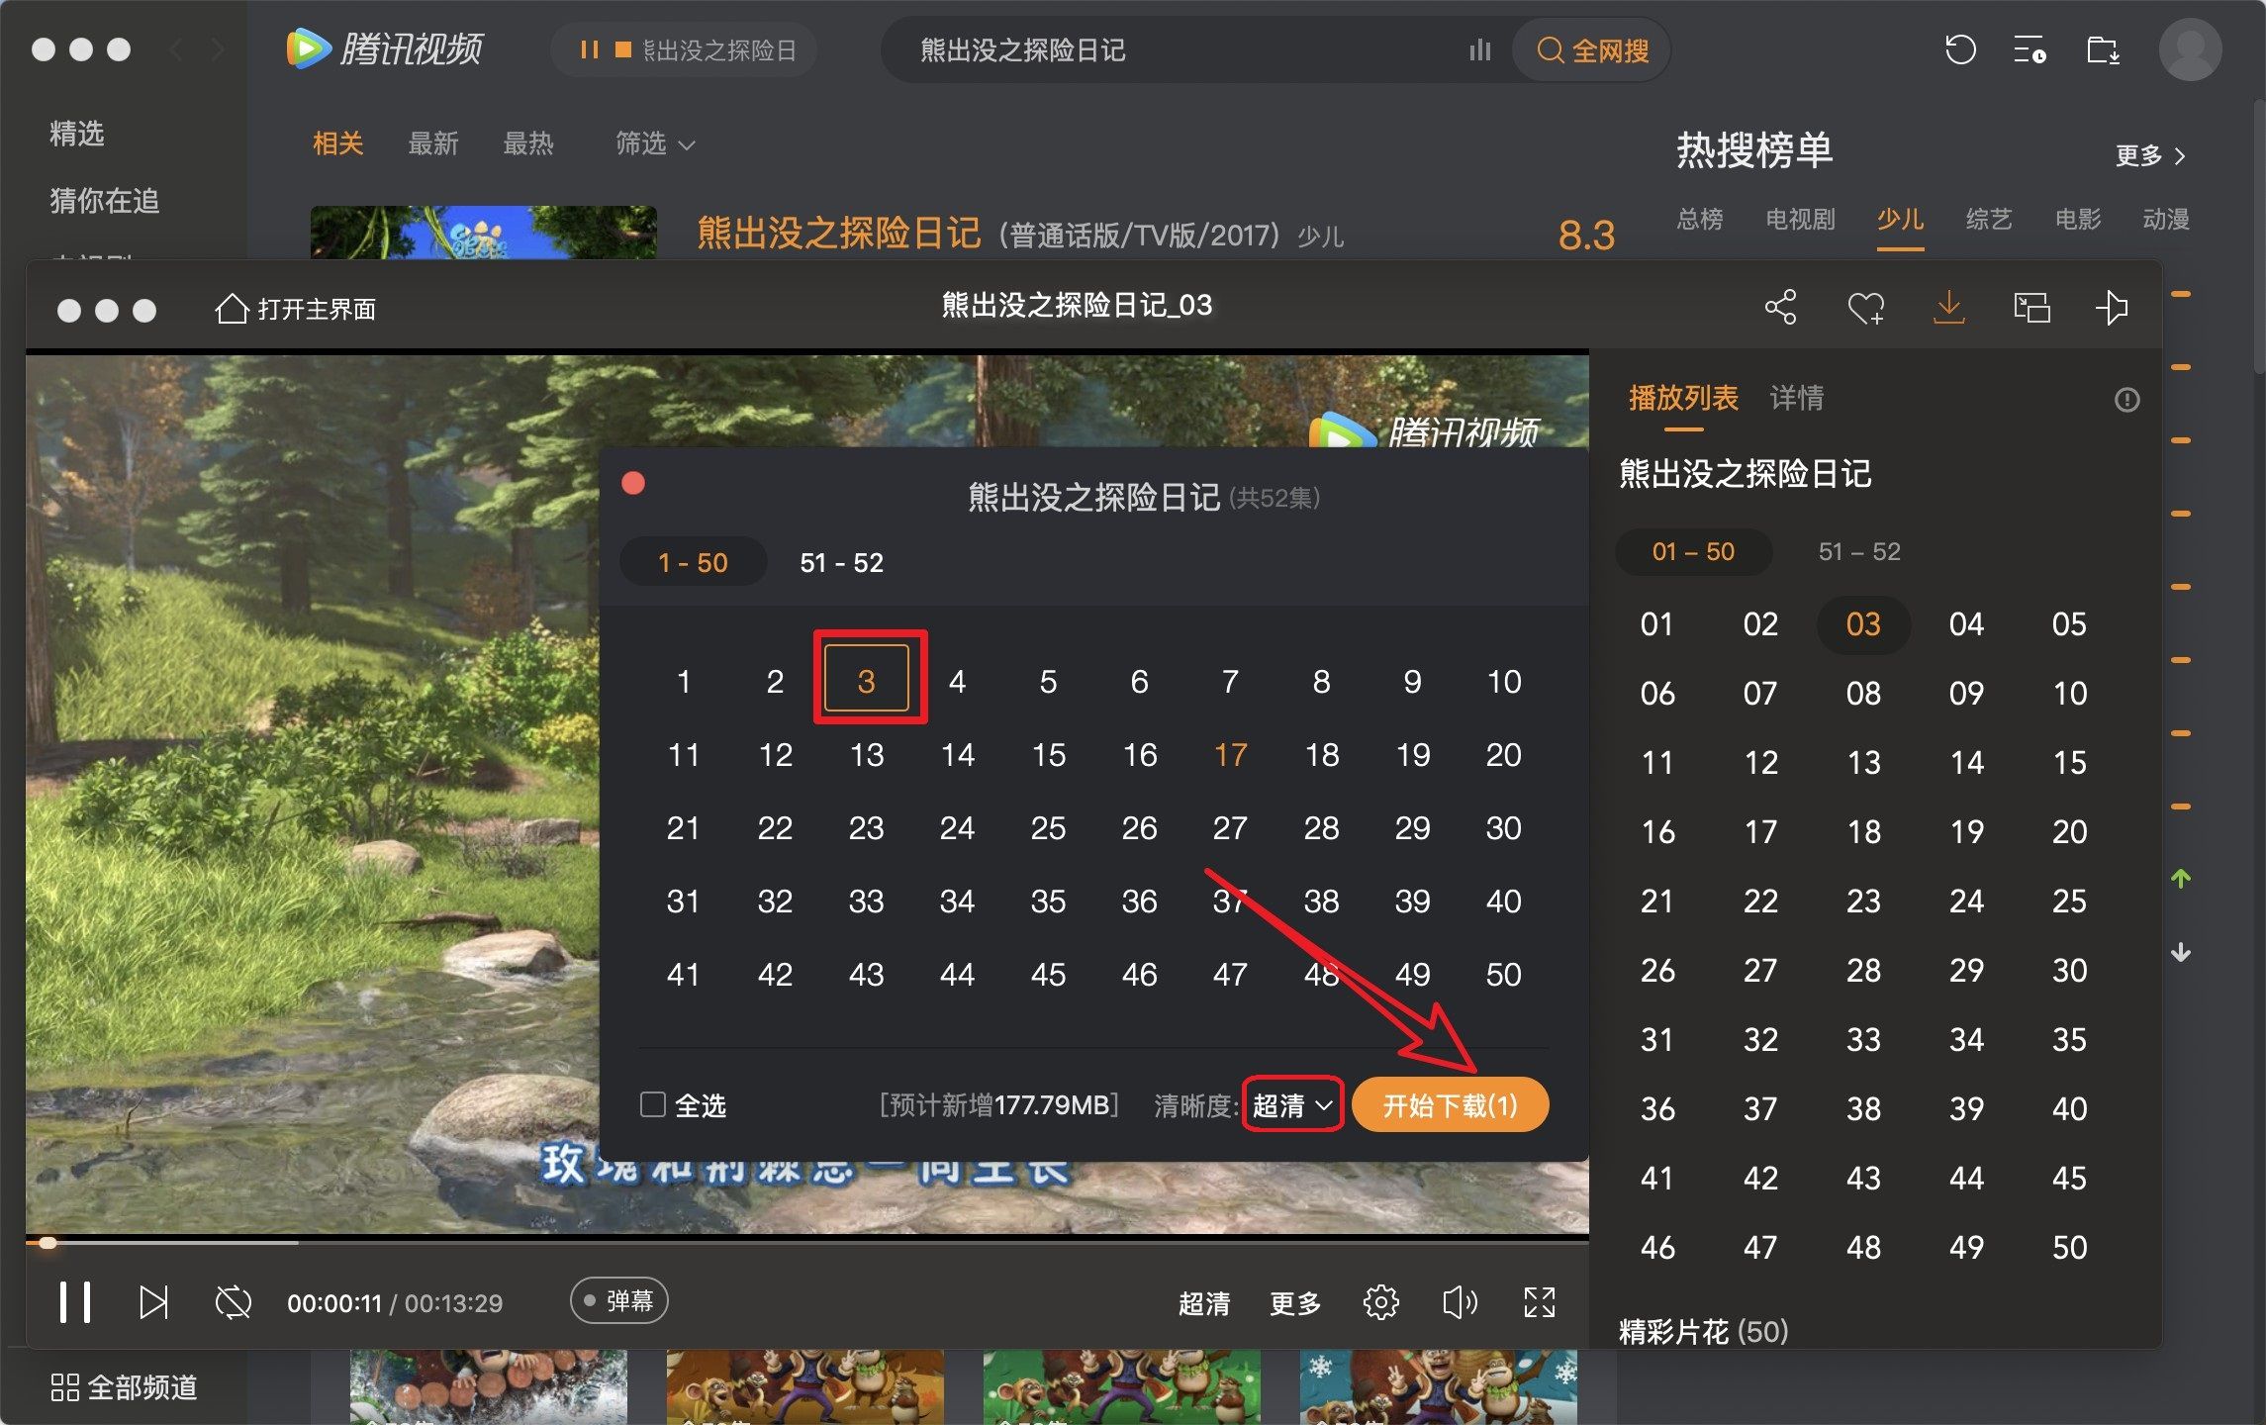Switch to 51 - 52 range in dialog
The image size is (2266, 1425).
tap(841, 562)
